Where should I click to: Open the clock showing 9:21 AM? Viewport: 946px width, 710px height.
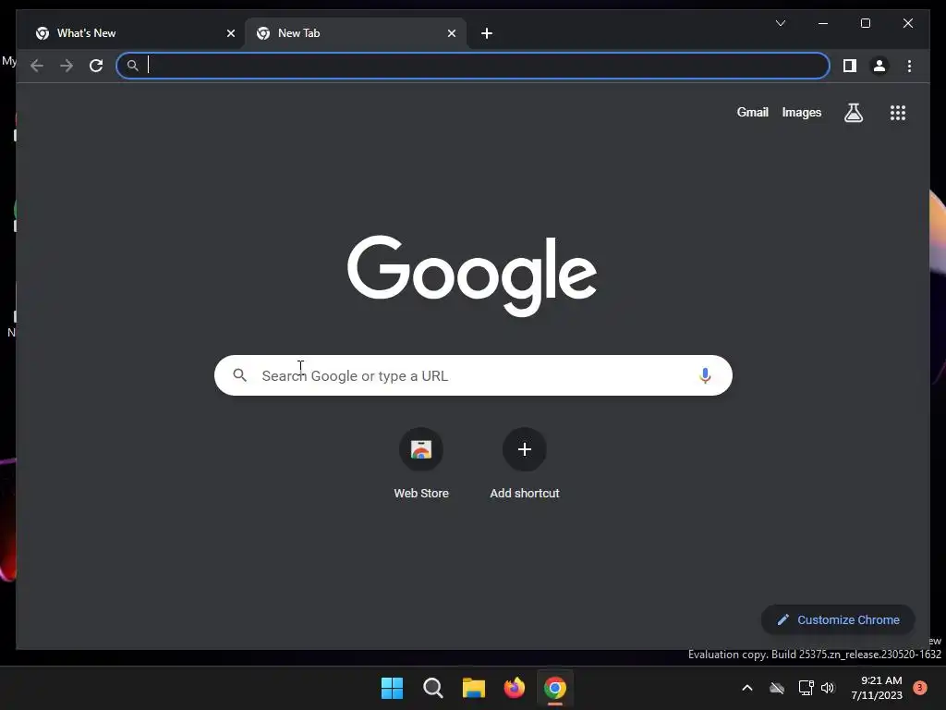(877, 688)
